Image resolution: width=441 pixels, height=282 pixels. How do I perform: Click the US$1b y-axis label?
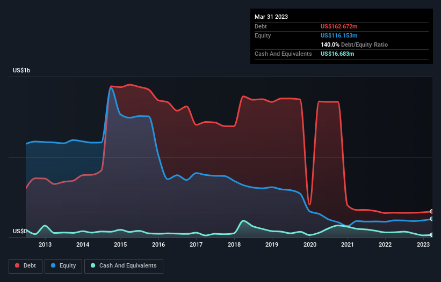[x=21, y=70]
